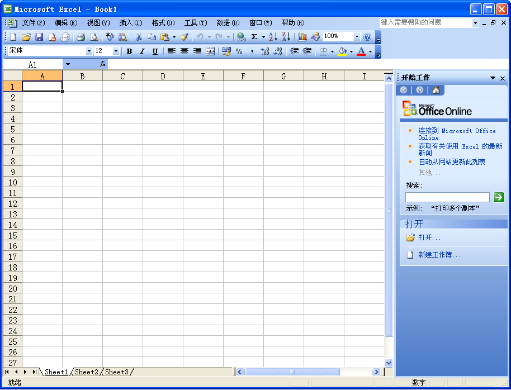Click the AutoSum sigma button

pos(254,37)
